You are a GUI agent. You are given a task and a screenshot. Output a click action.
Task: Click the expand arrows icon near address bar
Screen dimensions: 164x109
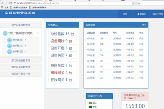point(136,3)
